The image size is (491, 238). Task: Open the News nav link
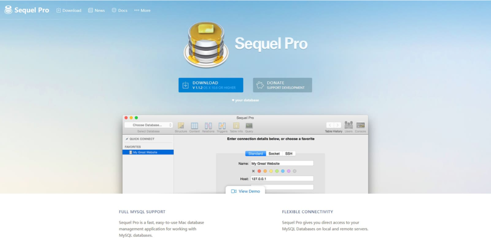click(96, 10)
